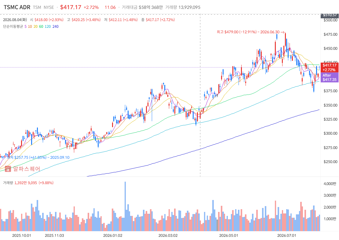Click the $300.00 axis label
Screen dimensions: 339x240
[x=330, y=133]
